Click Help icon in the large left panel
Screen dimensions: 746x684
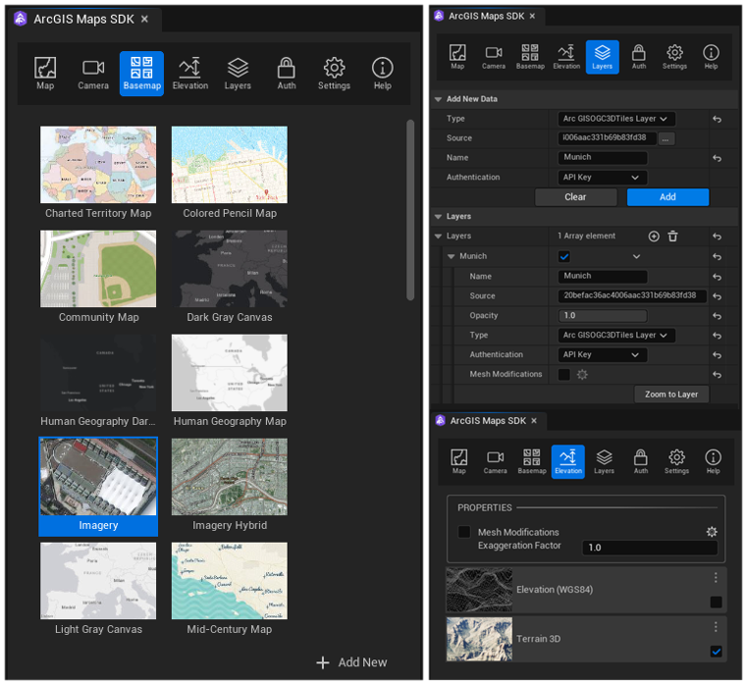[382, 73]
